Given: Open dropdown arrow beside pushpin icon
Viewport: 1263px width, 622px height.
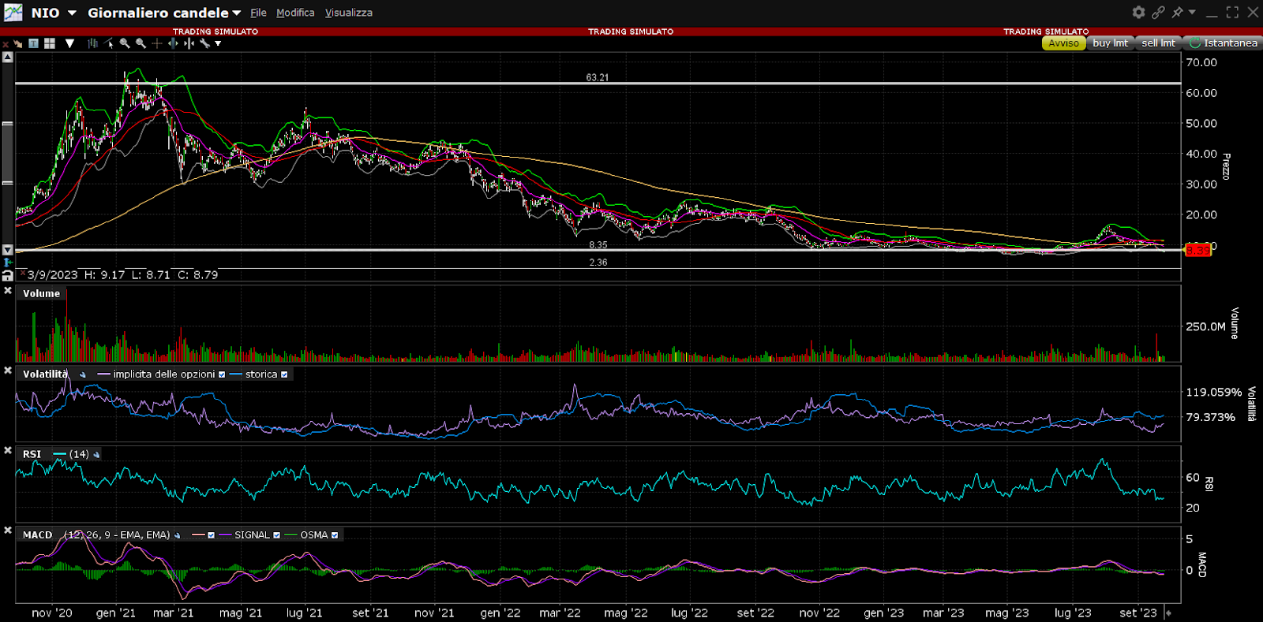Looking at the screenshot, I should (1192, 12).
